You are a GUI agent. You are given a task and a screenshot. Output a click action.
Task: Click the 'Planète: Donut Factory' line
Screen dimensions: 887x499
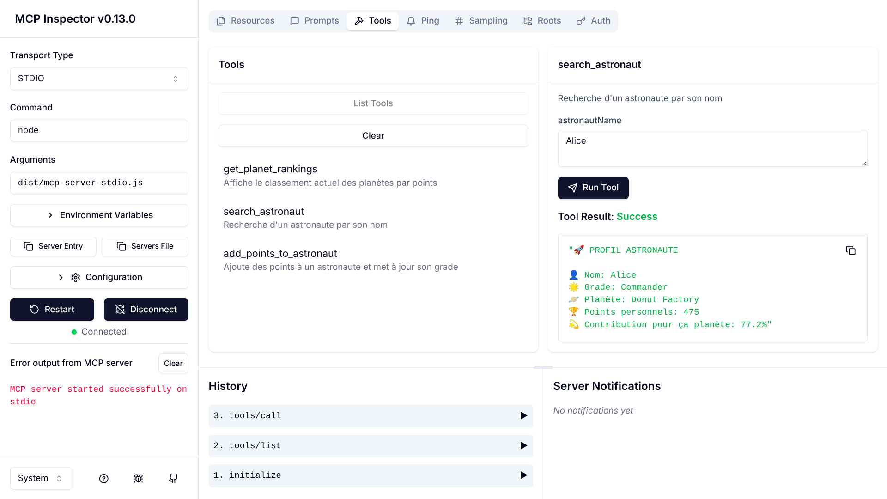pyautogui.click(x=634, y=300)
